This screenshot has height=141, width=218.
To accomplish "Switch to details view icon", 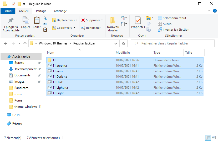I will coord(208,138).
